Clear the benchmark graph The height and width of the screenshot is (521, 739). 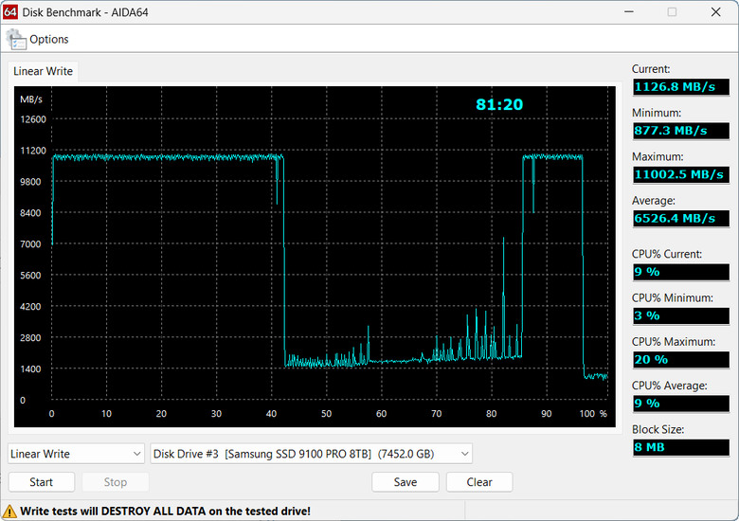pyautogui.click(x=479, y=482)
